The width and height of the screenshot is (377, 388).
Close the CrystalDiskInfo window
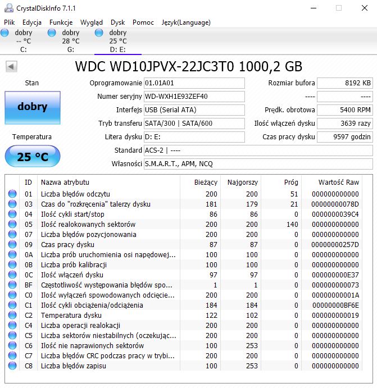(365, 8)
